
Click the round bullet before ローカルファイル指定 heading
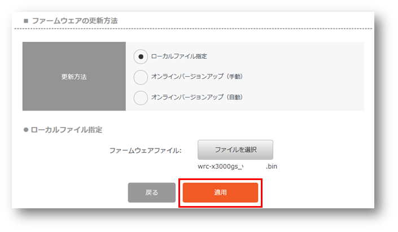[26, 130]
